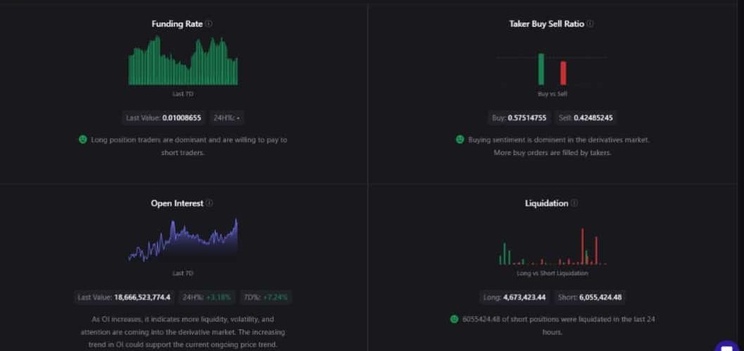744x351 pixels.
Task: Click the red Sell bar in taker chart
Action: point(563,73)
